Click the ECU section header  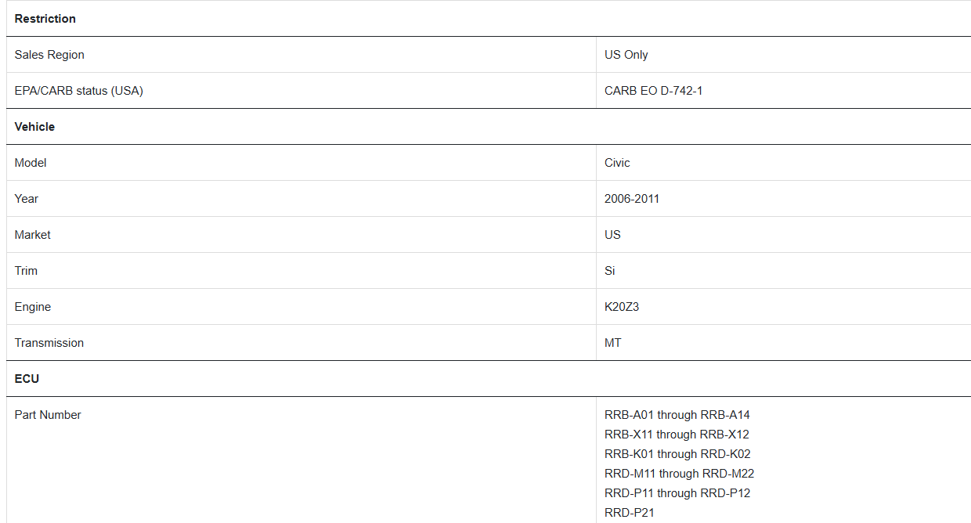tap(27, 379)
